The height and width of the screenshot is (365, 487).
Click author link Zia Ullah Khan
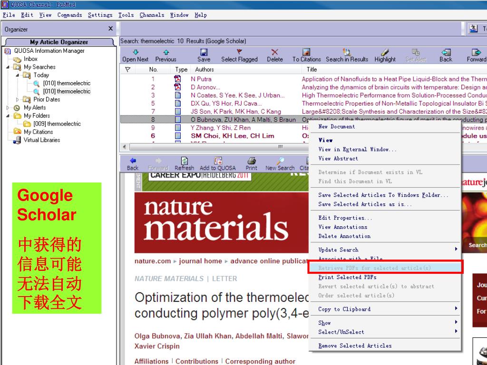tap(208, 336)
